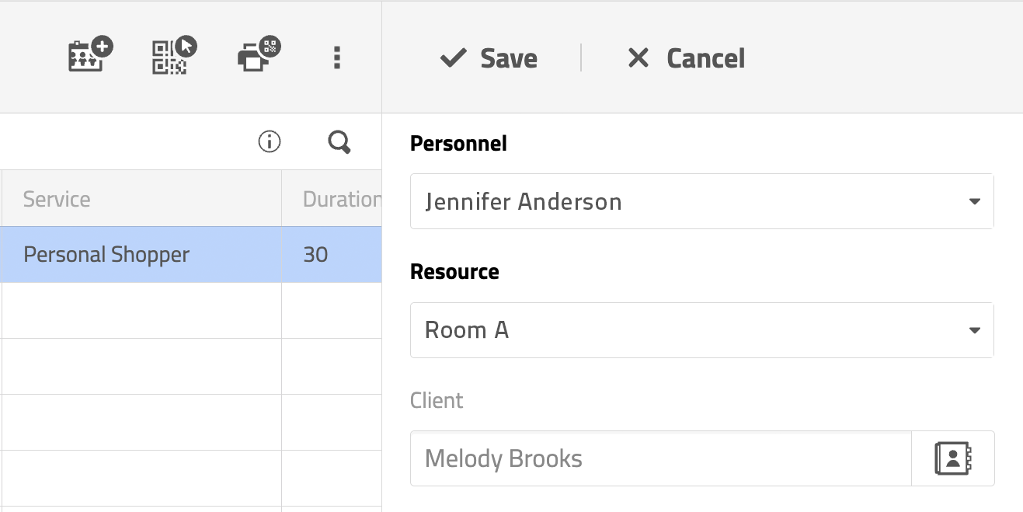Click the circled info icon
This screenshot has width=1023, height=512.
click(x=269, y=142)
